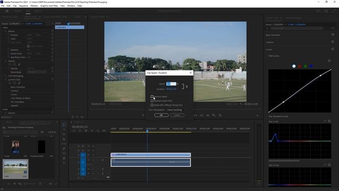Toggle Creative section checkbox in Lumetri
Viewport: 339px width, 191px height.
tap(333, 42)
